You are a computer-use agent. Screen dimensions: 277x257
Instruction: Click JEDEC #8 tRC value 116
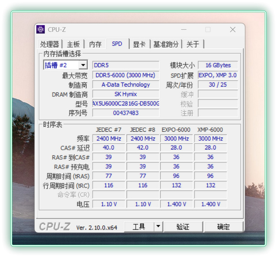point(143,185)
